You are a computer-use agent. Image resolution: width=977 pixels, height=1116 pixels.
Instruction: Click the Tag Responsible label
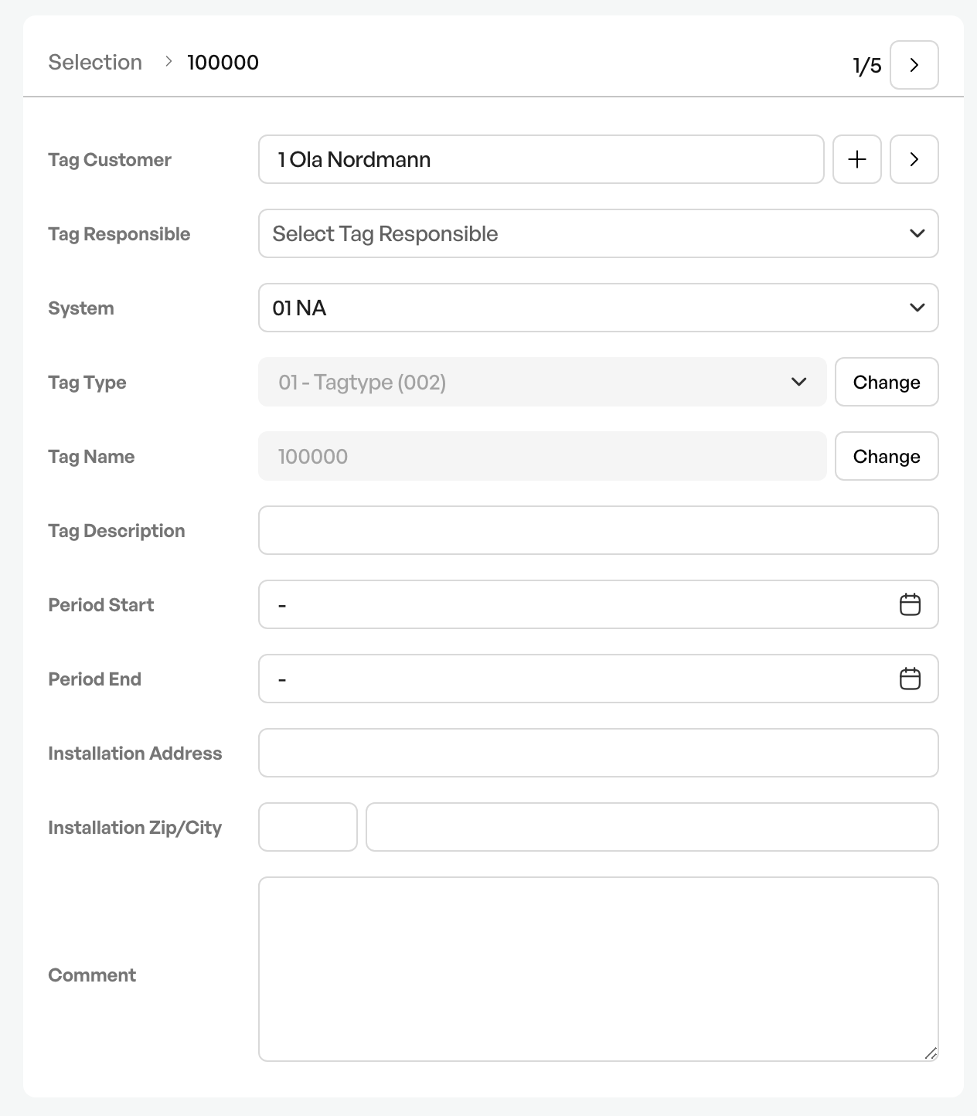(x=119, y=234)
